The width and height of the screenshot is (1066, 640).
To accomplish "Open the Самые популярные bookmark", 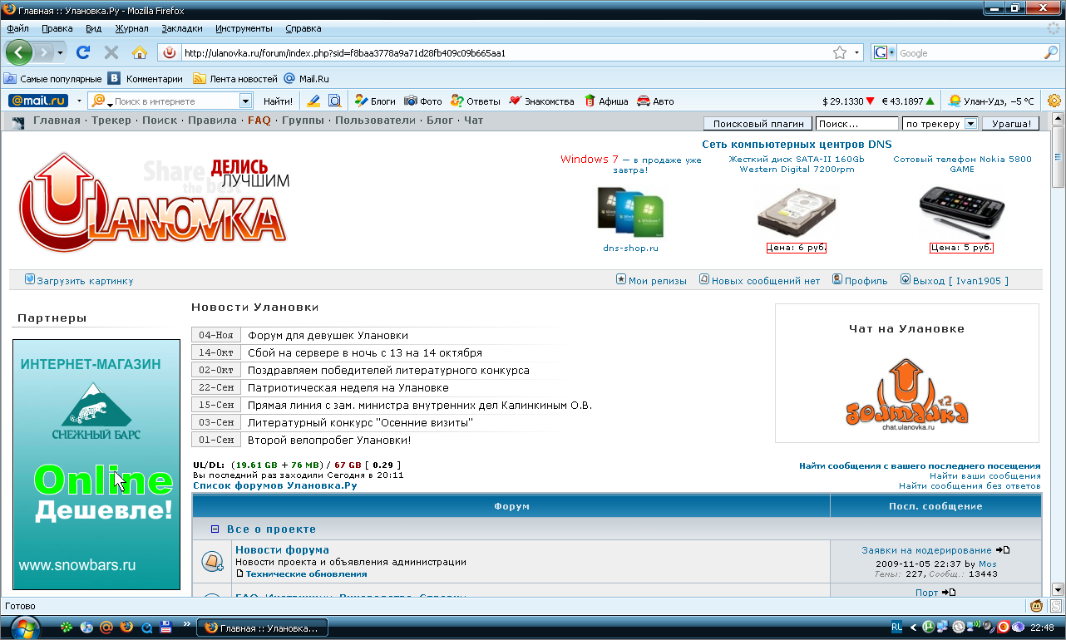I will [52, 79].
